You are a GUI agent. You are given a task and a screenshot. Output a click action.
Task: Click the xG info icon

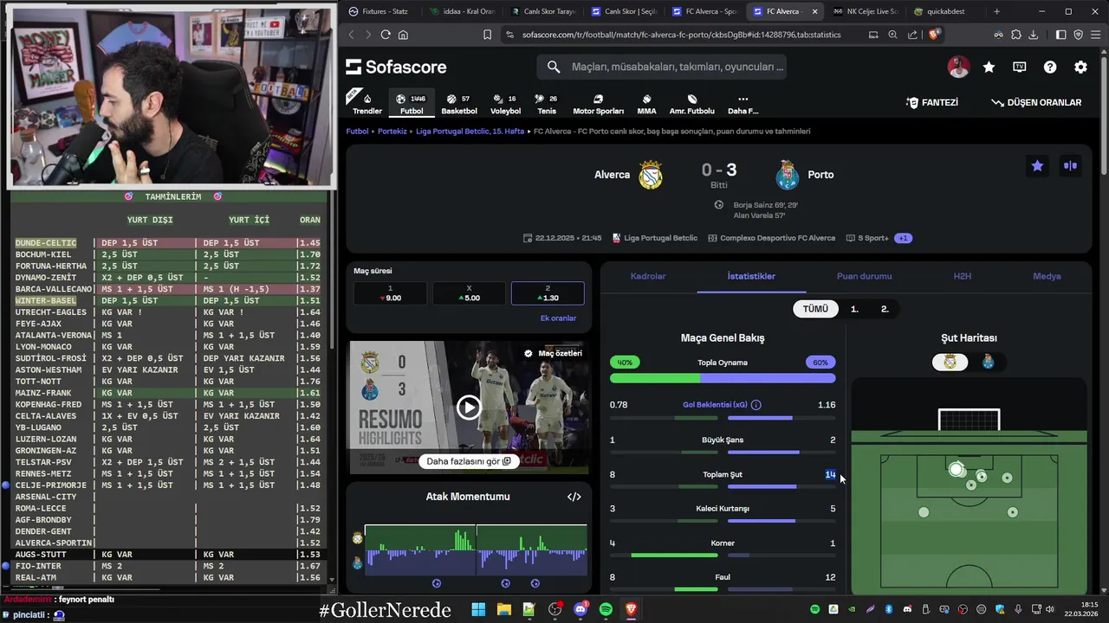756,405
